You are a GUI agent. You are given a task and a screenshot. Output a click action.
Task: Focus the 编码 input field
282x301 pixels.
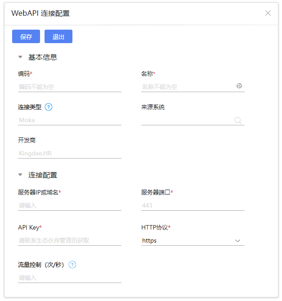point(69,87)
